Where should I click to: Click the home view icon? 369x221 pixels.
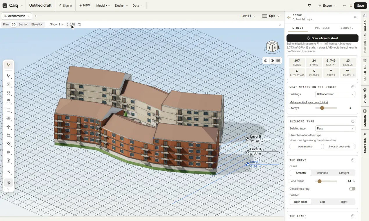coord(266,60)
